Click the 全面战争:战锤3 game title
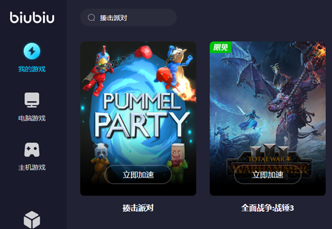 (268, 208)
